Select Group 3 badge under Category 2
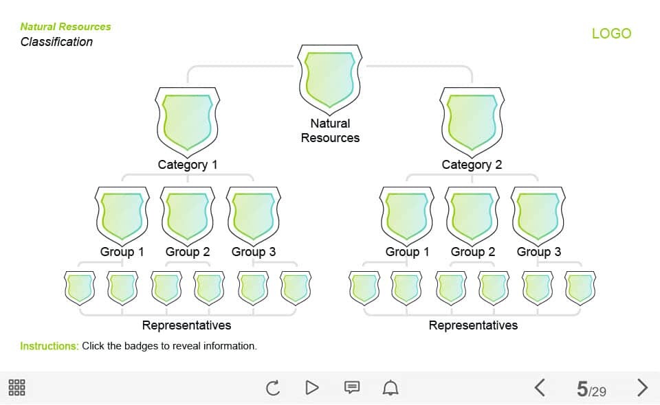Viewport: 660px width, 405px height. click(x=538, y=216)
